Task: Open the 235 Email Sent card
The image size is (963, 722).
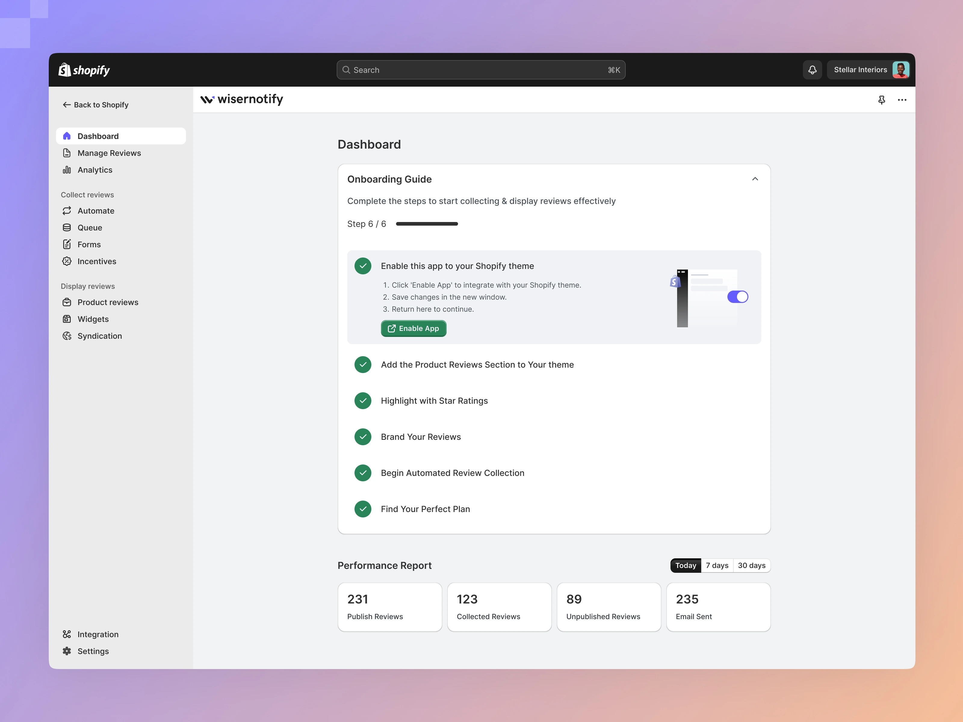Action: click(x=718, y=607)
